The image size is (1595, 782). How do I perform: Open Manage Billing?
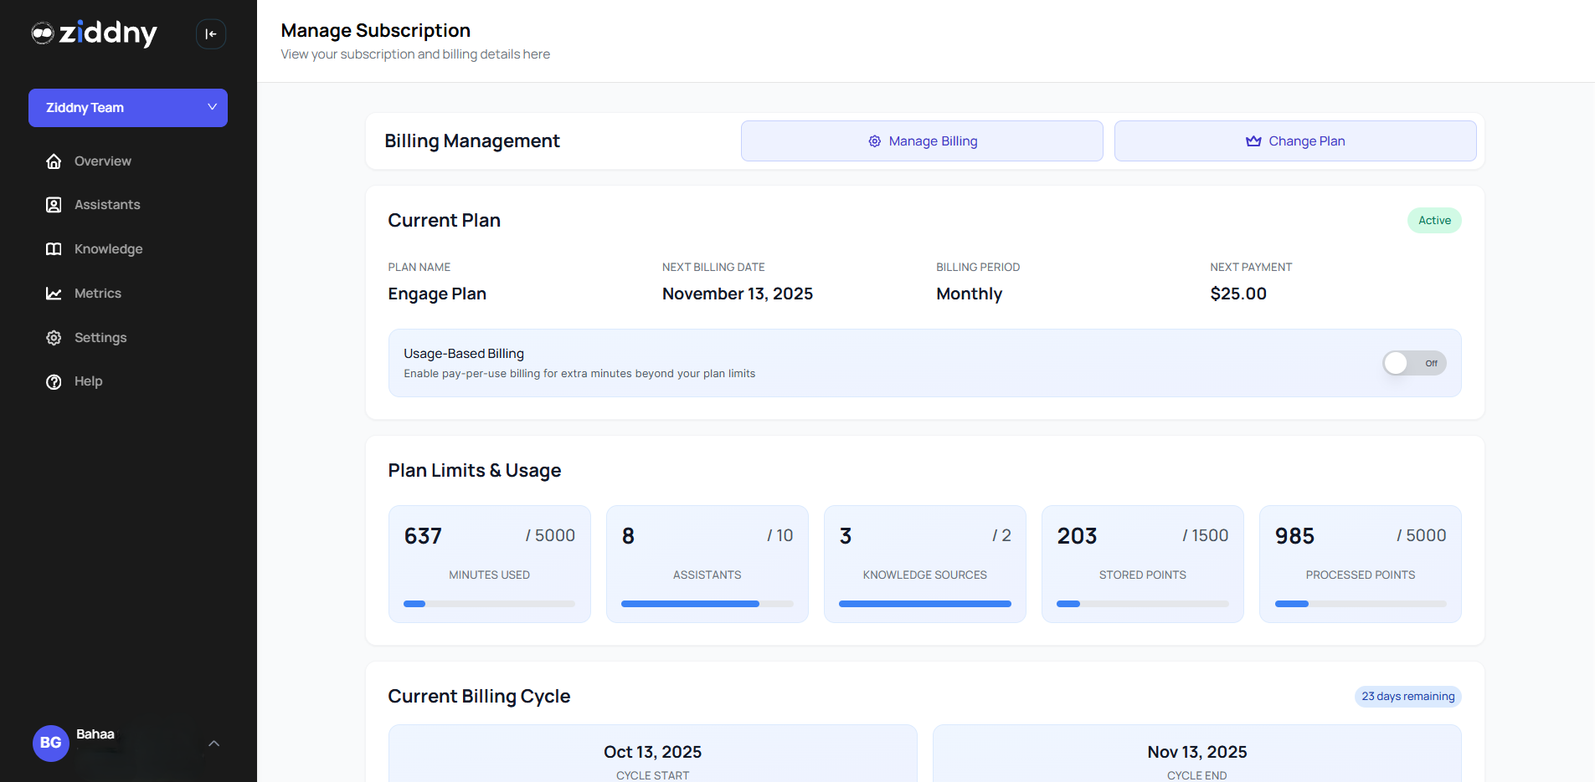[x=921, y=141]
